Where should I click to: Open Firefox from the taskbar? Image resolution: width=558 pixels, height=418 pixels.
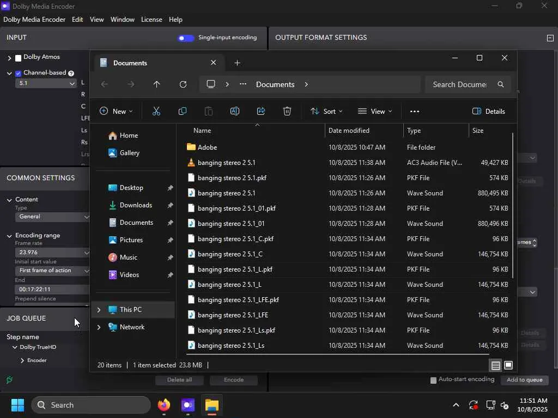pos(163,405)
